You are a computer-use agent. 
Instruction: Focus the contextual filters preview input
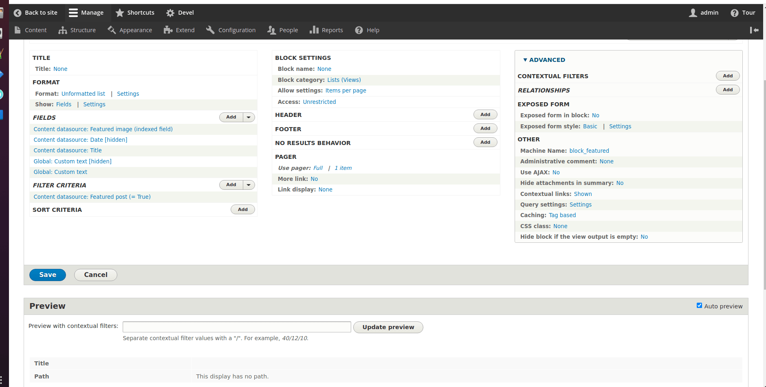coord(237,327)
